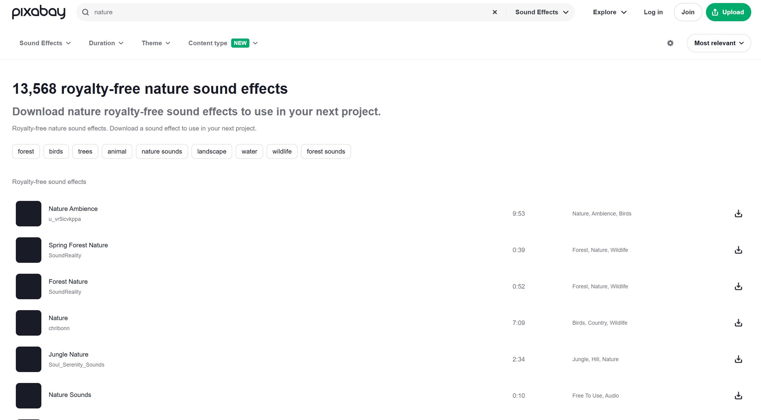Clear the search field with X icon
761x420 pixels.
pos(495,12)
